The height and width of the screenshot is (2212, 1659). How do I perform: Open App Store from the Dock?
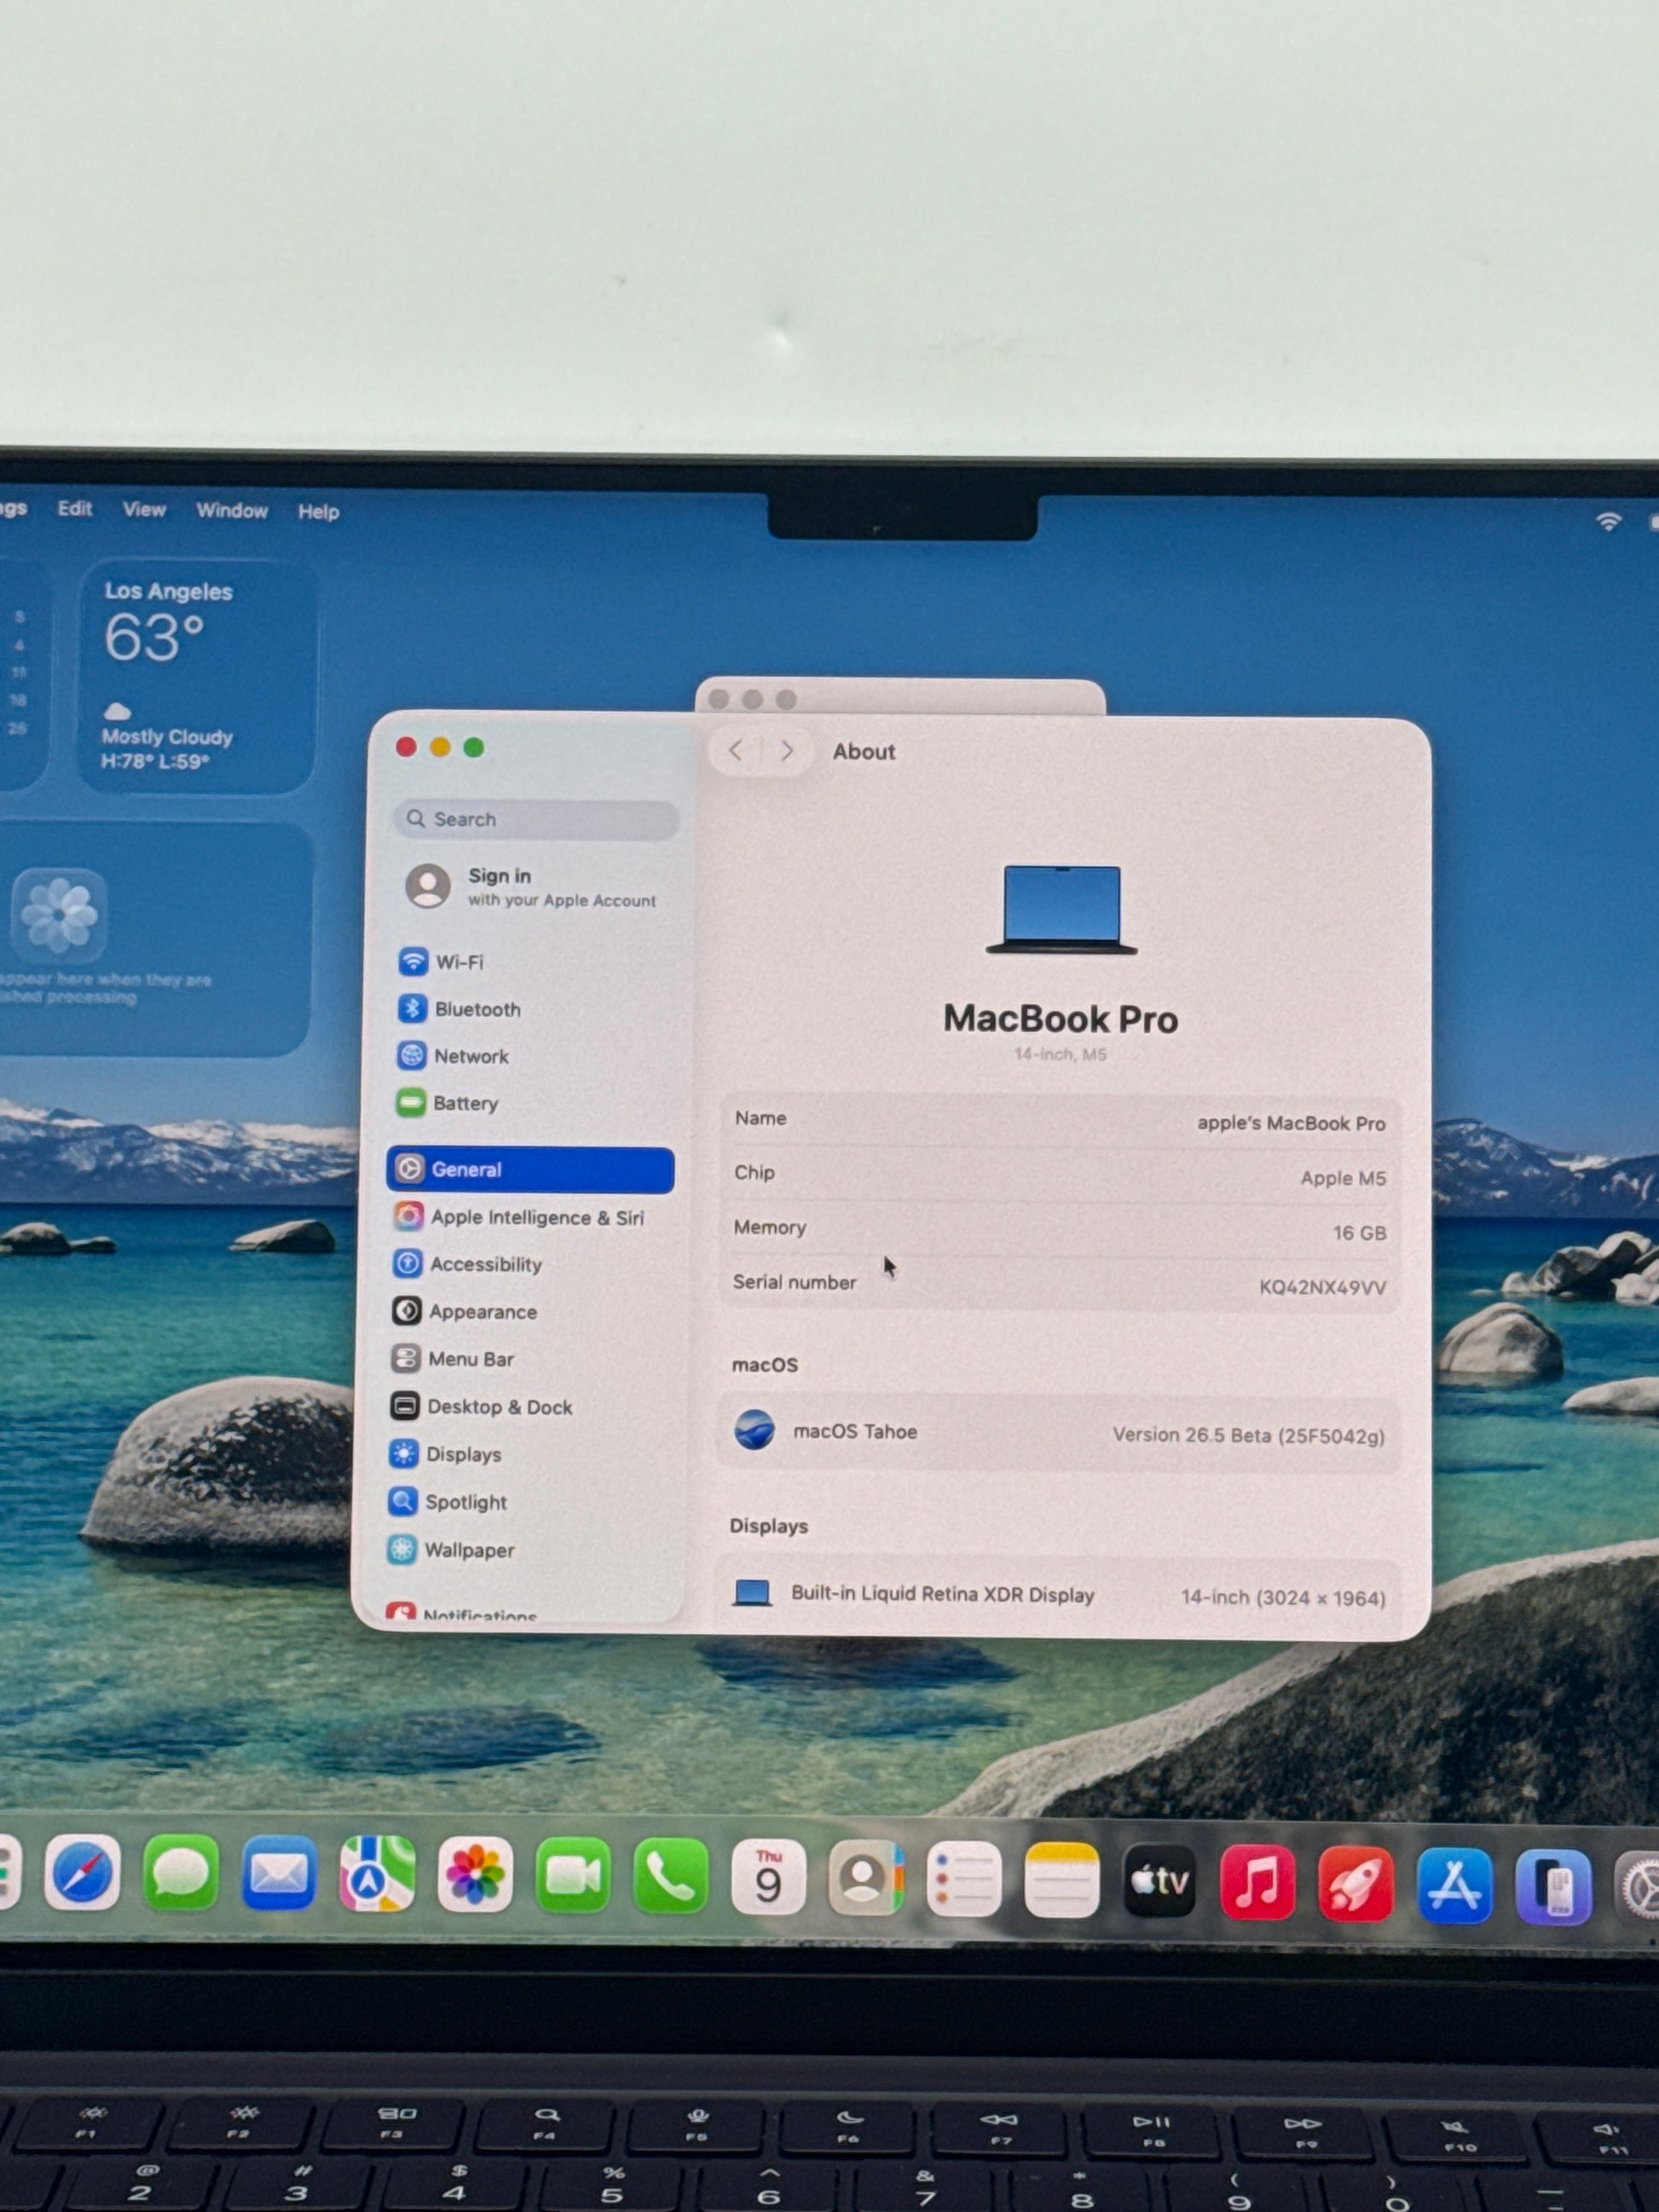coord(1454,1885)
